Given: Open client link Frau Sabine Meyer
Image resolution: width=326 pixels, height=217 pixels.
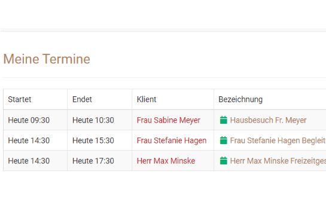Looking at the screenshot, I should click(169, 120).
